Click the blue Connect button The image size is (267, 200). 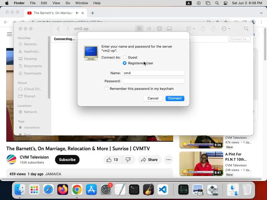coord(175,98)
